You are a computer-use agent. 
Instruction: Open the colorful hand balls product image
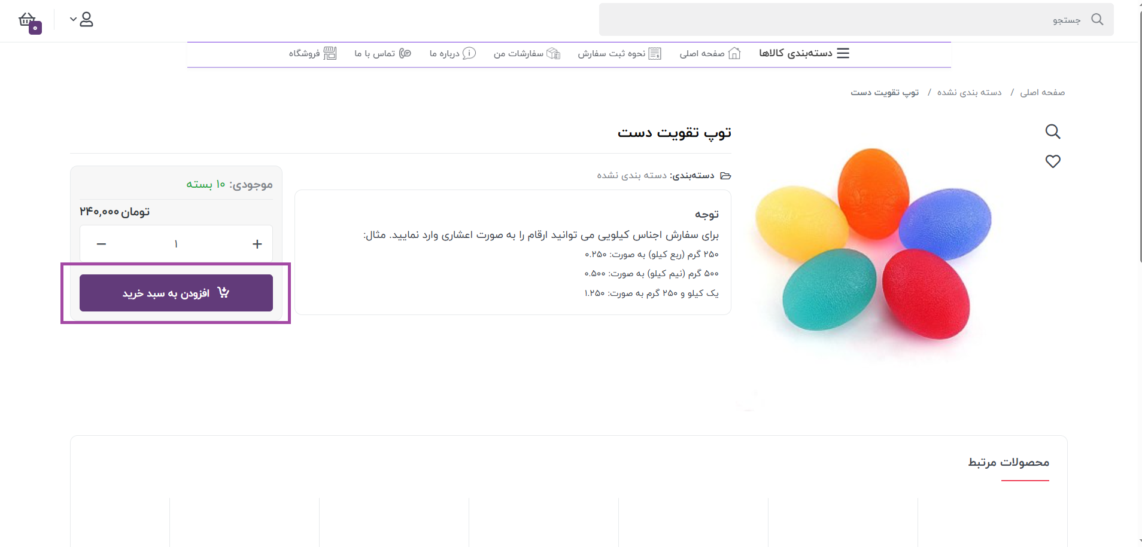[x=873, y=248]
